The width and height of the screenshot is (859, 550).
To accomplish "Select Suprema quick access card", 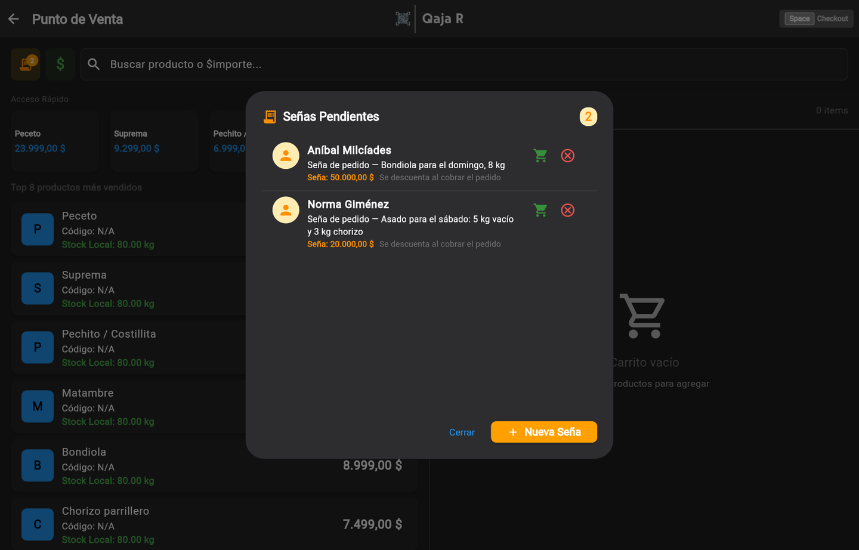I will point(154,141).
